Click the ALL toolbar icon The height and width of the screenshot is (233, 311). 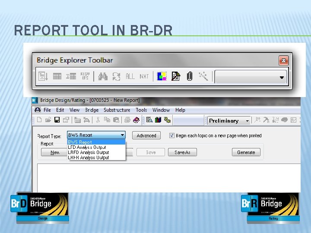pos(130,76)
